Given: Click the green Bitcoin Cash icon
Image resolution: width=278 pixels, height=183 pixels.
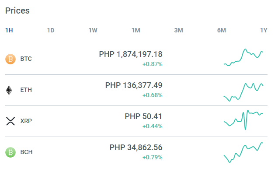Looking at the screenshot, I should (x=10, y=152).
